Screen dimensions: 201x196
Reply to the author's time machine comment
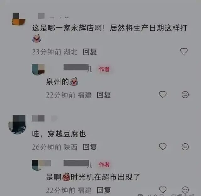coord(104,190)
